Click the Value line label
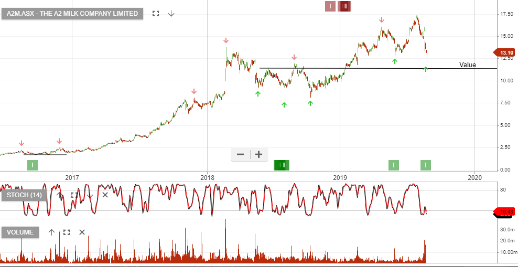Viewport: 518px width, 267px height. click(x=468, y=65)
